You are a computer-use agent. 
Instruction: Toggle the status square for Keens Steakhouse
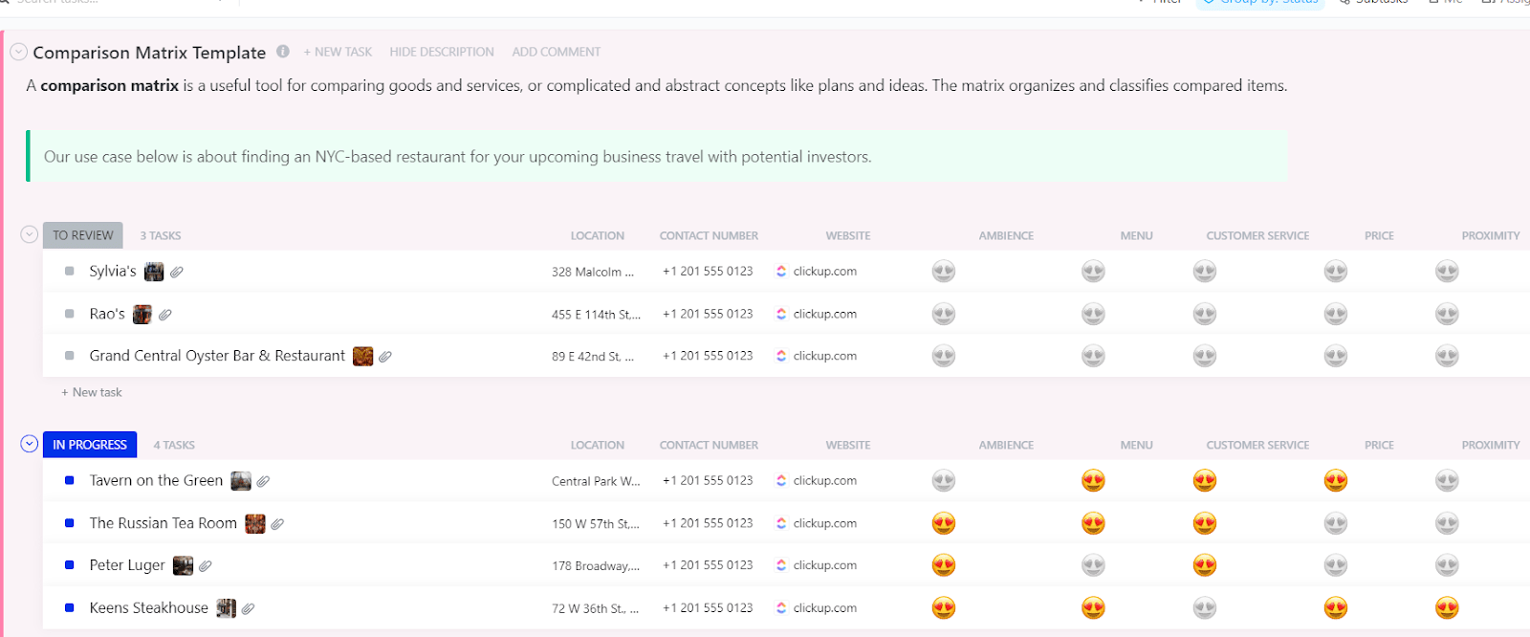[70, 608]
